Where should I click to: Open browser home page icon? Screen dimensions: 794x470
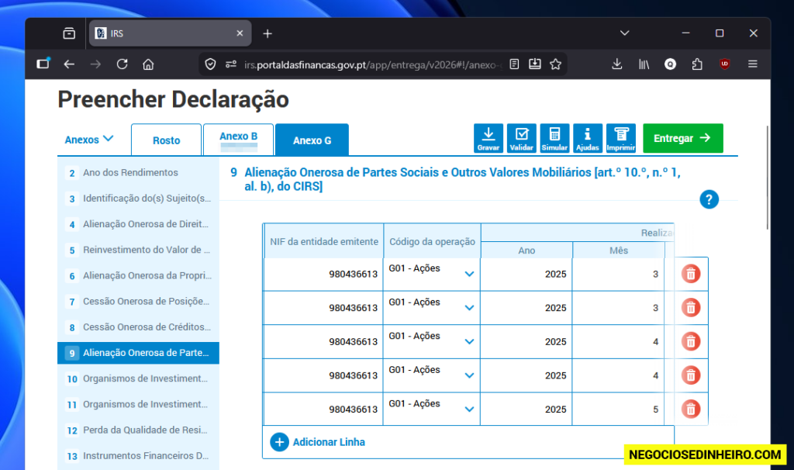pos(148,64)
